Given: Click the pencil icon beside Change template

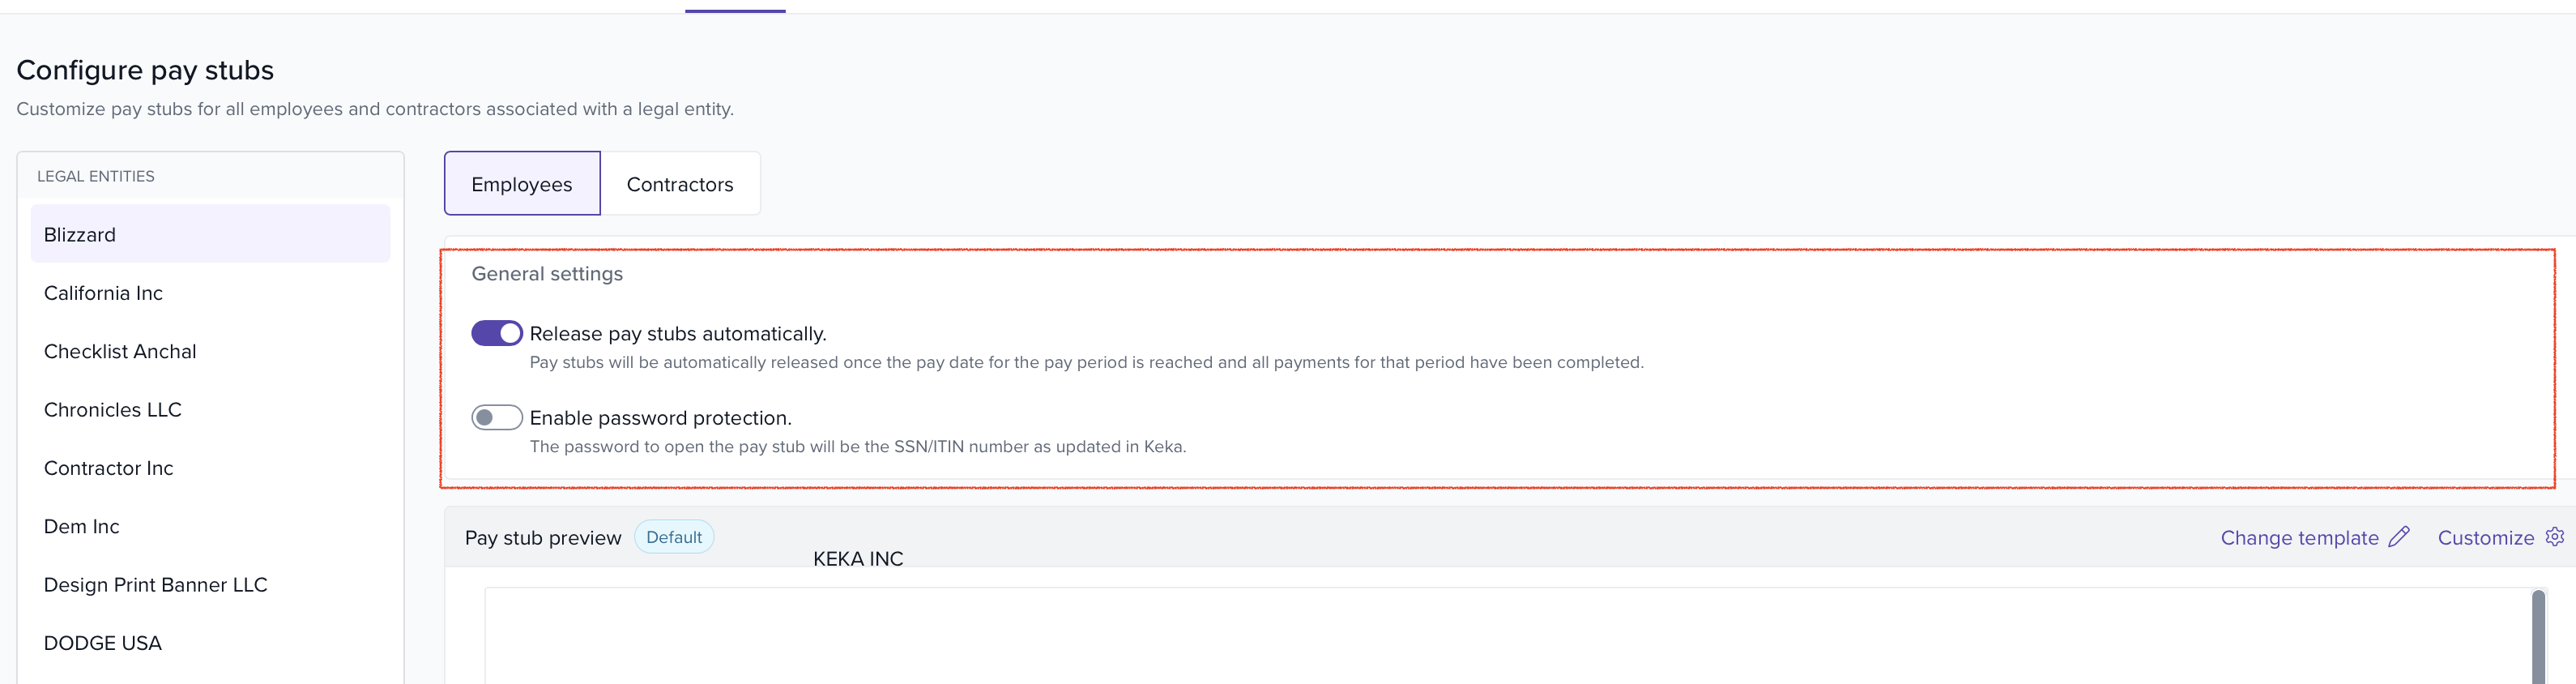Looking at the screenshot, I should click(x=2398, y=537).
